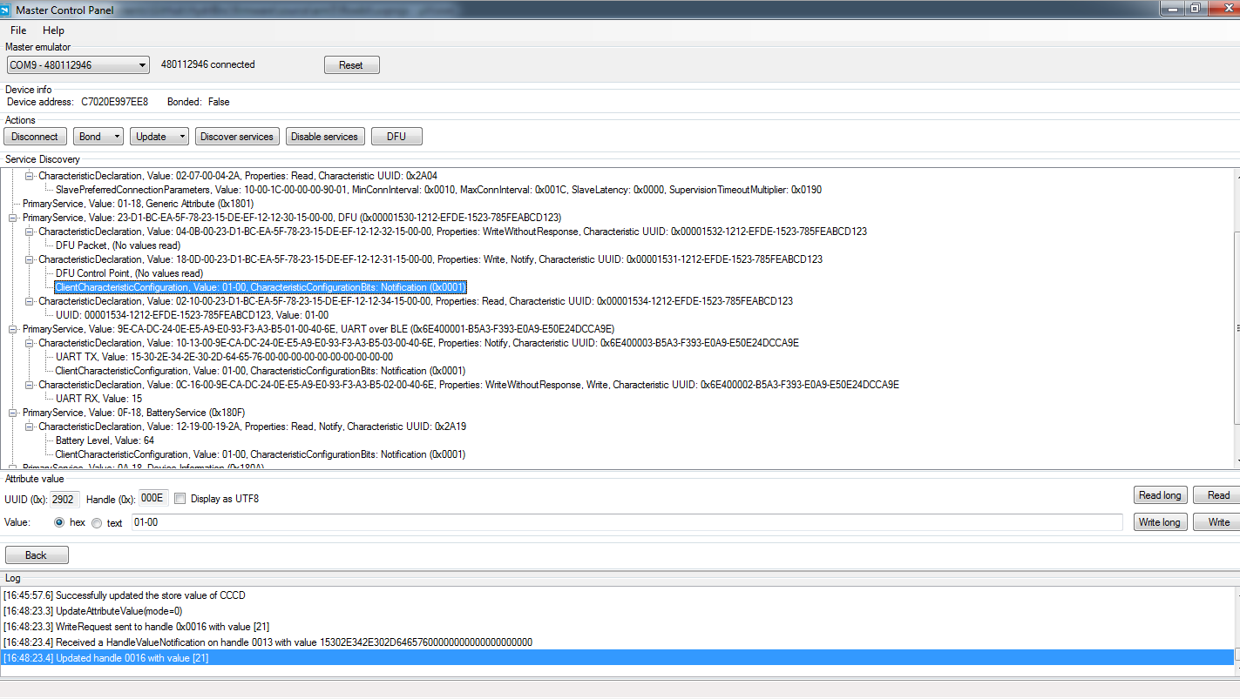This screenshot has height=699, width=1240.
Task: Select log entry 'Updated handle 0016 with value [21]'
Action: point(617,658)
